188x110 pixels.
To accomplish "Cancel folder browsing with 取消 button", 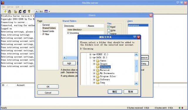I will click(x=131, y=92).
